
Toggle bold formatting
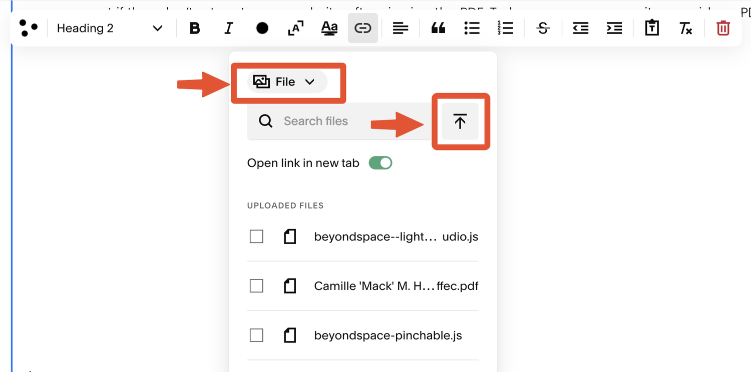pyautogui.click(x=195, y=28)
